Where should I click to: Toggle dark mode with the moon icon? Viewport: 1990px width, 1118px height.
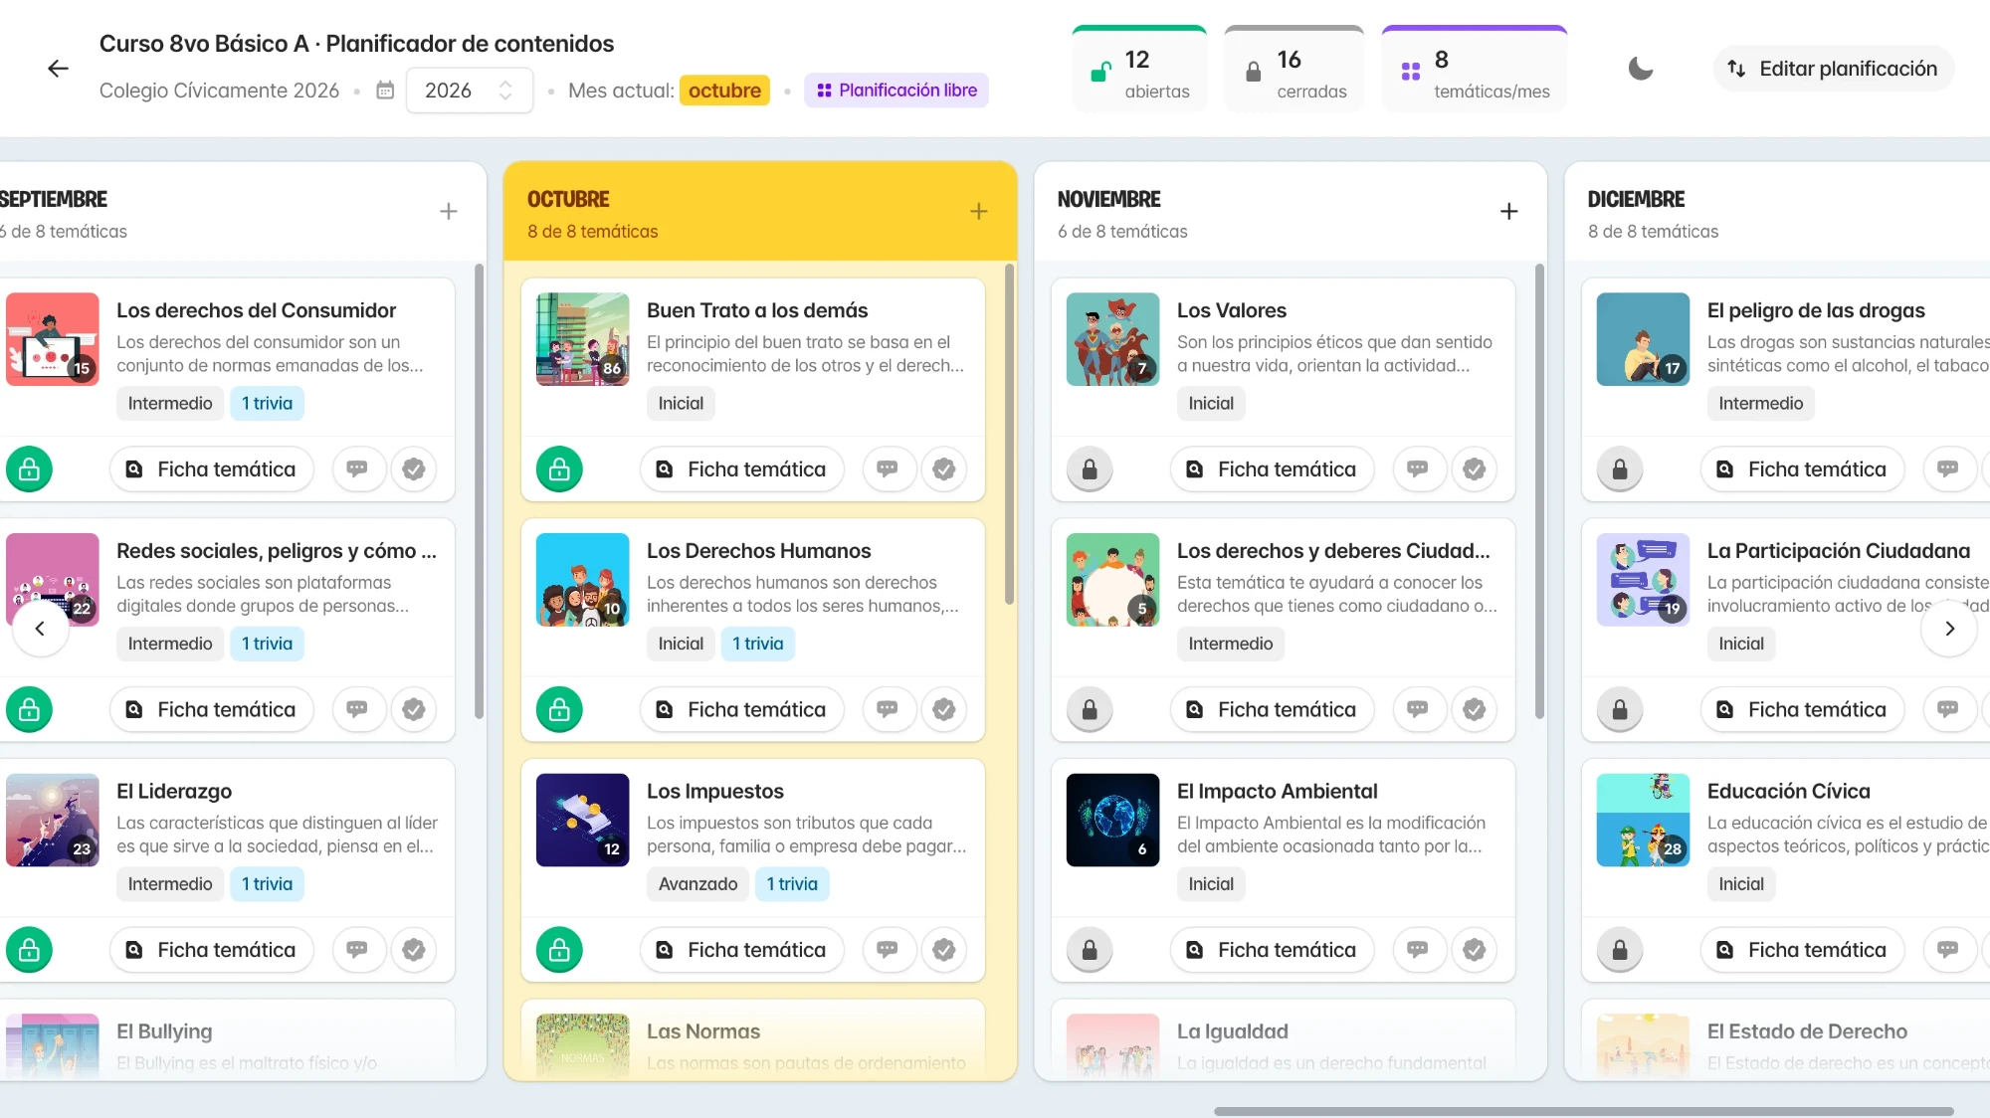pos(1640,69)
